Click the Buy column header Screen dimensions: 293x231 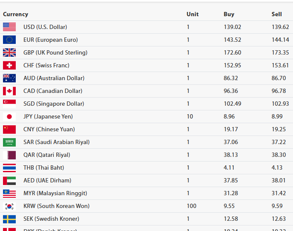[229, 14]
